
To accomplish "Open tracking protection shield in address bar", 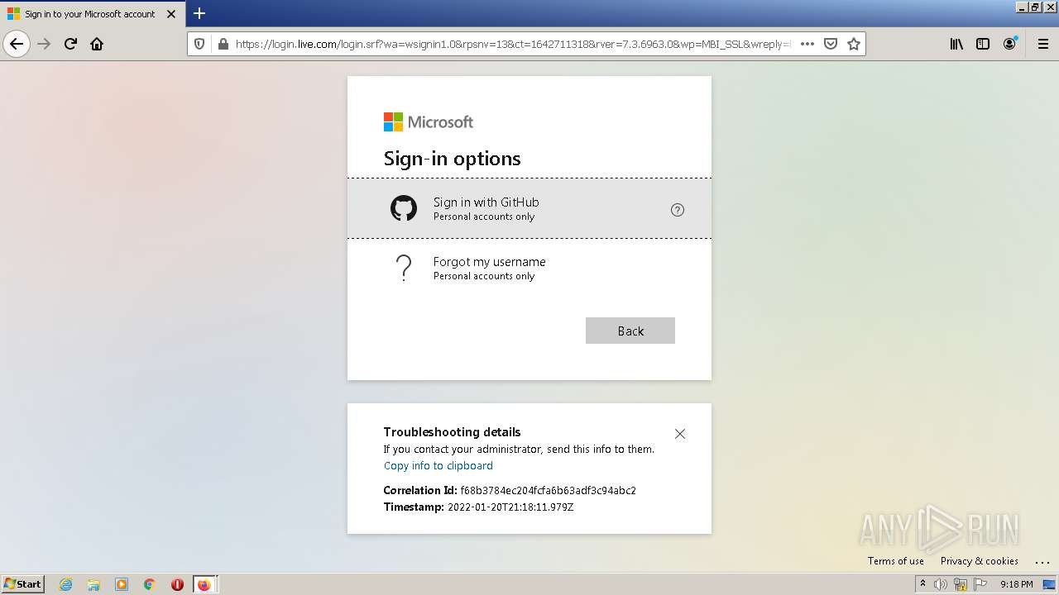I will (199, 44).
